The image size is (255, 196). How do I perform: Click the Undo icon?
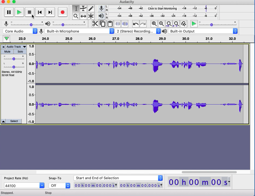pyautogui.click(x=135, y=24)
